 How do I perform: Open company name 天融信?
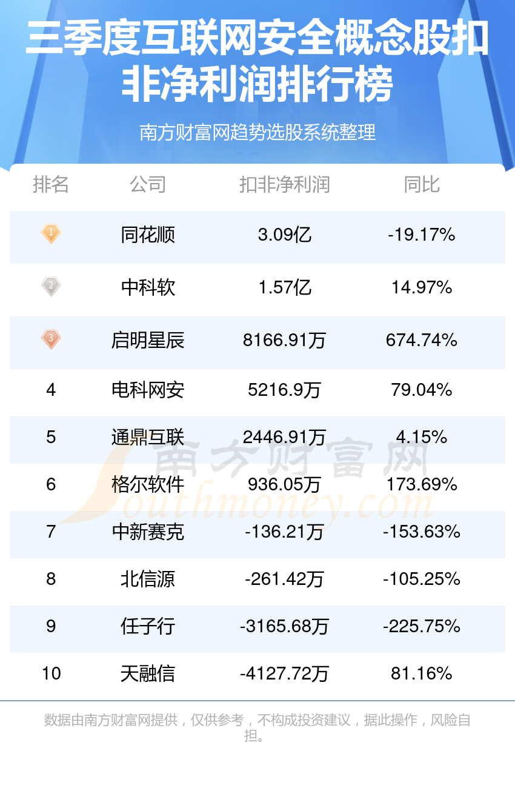(148, 673)
